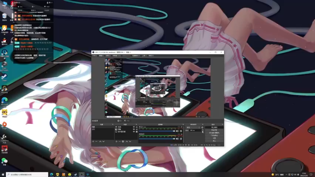The image size is (315, 177).
Task: Add a new source with the plus icon
Action: pos(116,142)
